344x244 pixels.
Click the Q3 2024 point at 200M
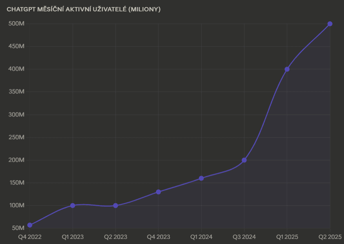[x=244, y=160]
